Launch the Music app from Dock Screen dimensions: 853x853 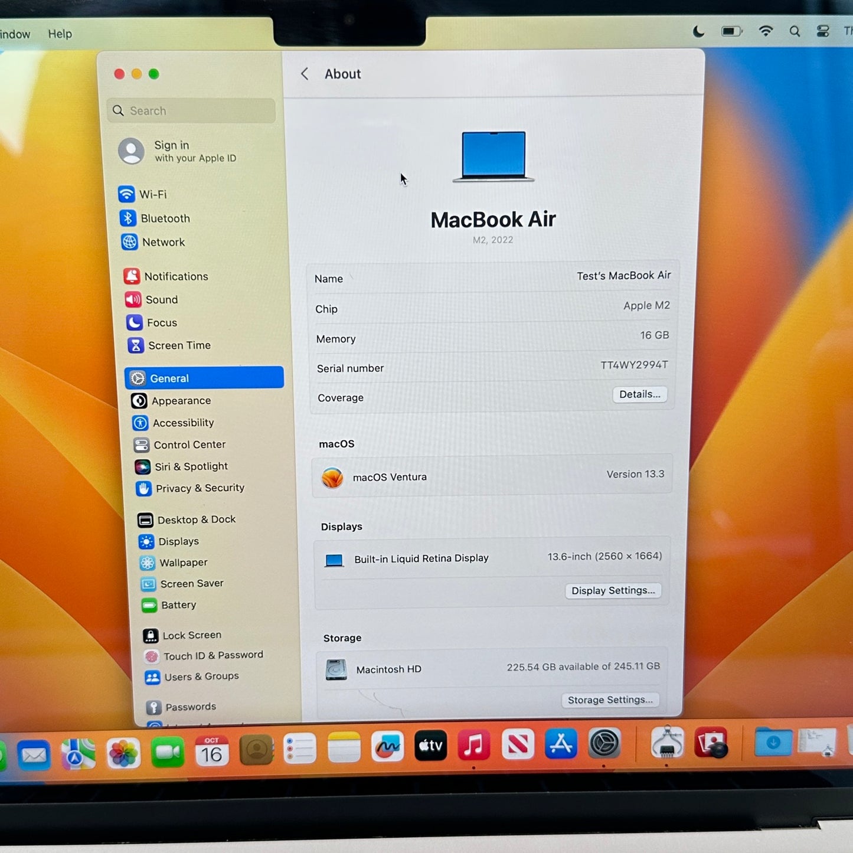coord(473,745)
